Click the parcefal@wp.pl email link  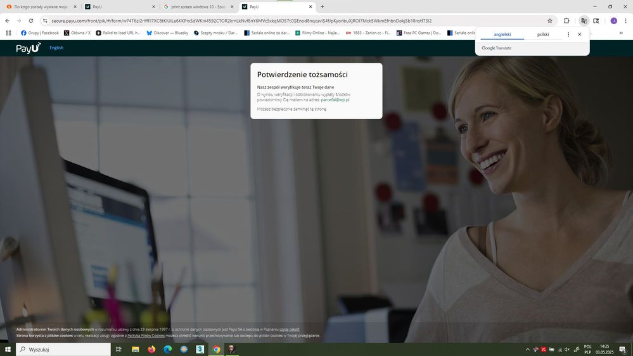click(335, 100)
